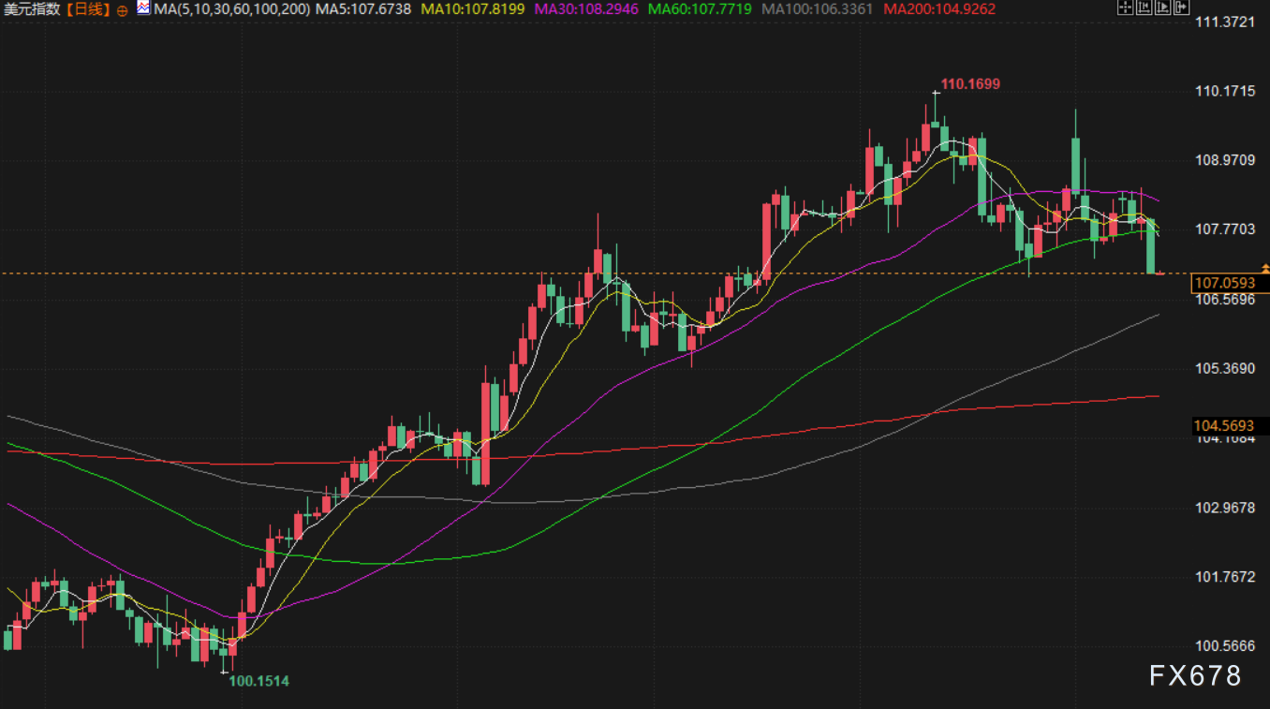Screen dimensions: 1270x709
Task: Open the MA indicator chart icon
Action: tap(142, 8)
